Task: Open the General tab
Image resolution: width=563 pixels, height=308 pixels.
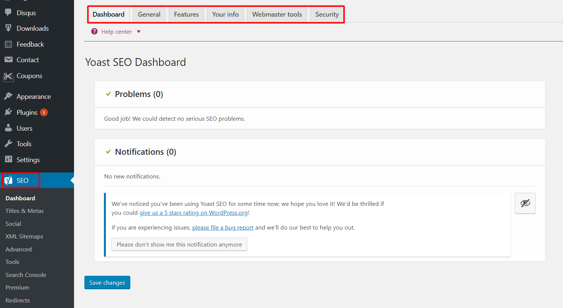Action: 149,14
